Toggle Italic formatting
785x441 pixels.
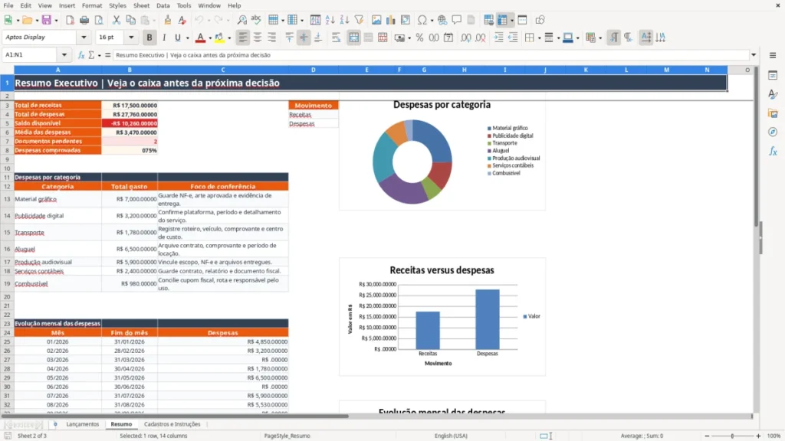(x=164, y=38)
